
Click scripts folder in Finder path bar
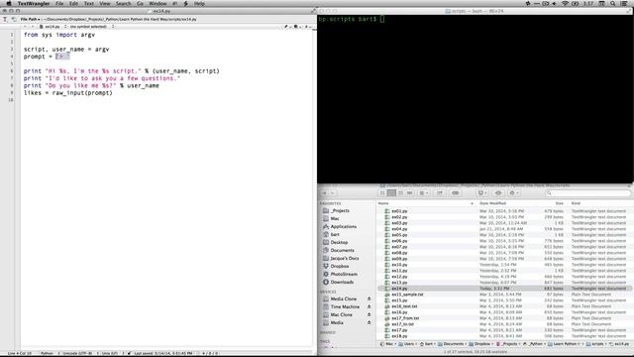coord(595,344)
